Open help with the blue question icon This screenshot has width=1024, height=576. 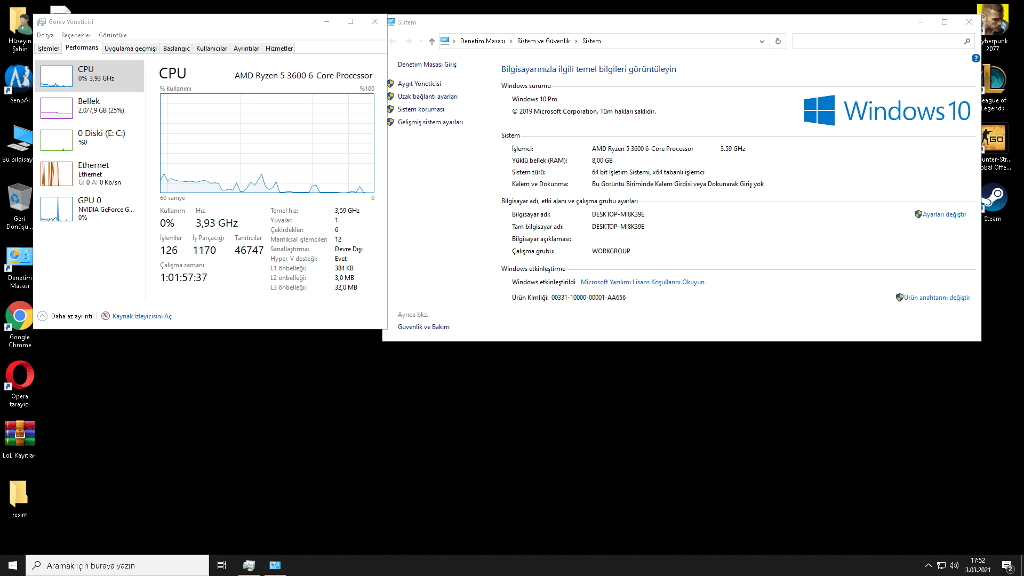[x=975, y=58]
